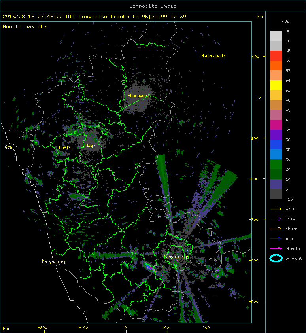Image resolution: width=306 pixels, height=333 pixels.
Task: Click the blue 36 dBZ color band
Action: 276,144
